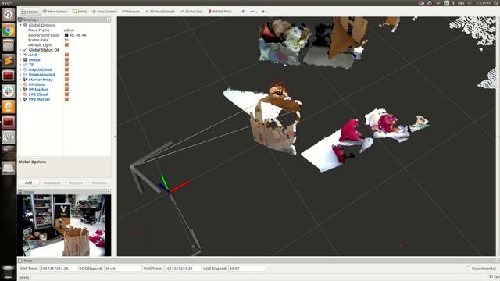Activate the Publish Point tool
Image resolution: width=500 pixels, height=281 pixels.
point(220,12)
